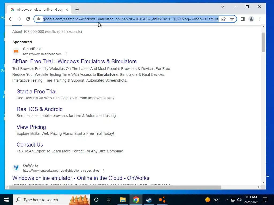Click the onworks.net breadcrumb URL
Viewport: 274px width, 205px height.
[x=61, y=171]
